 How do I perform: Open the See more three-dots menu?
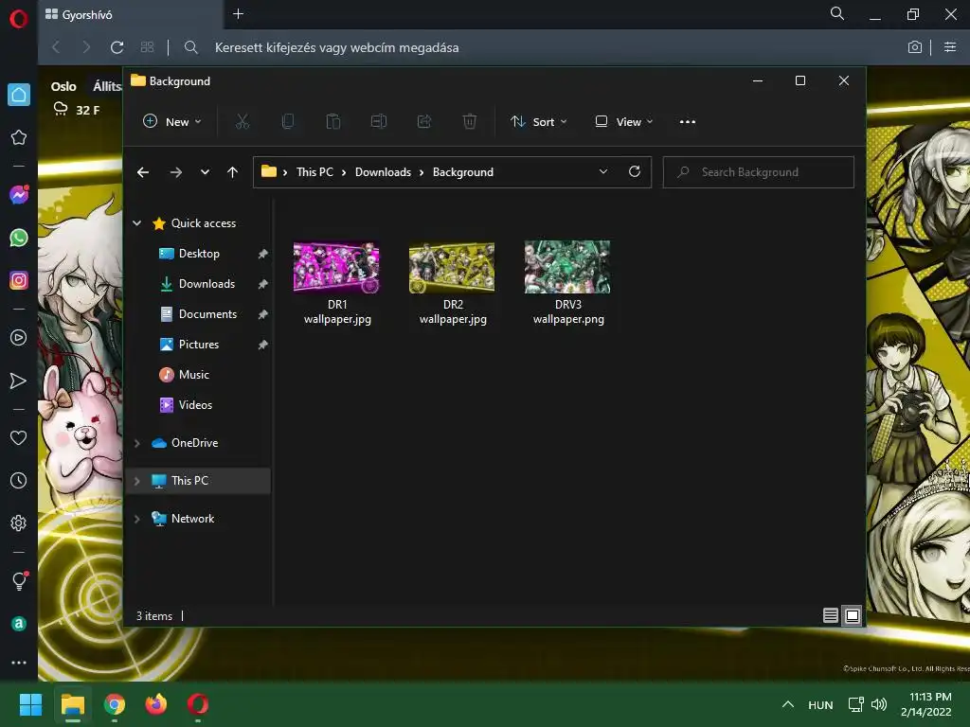[x=688, y=122]
